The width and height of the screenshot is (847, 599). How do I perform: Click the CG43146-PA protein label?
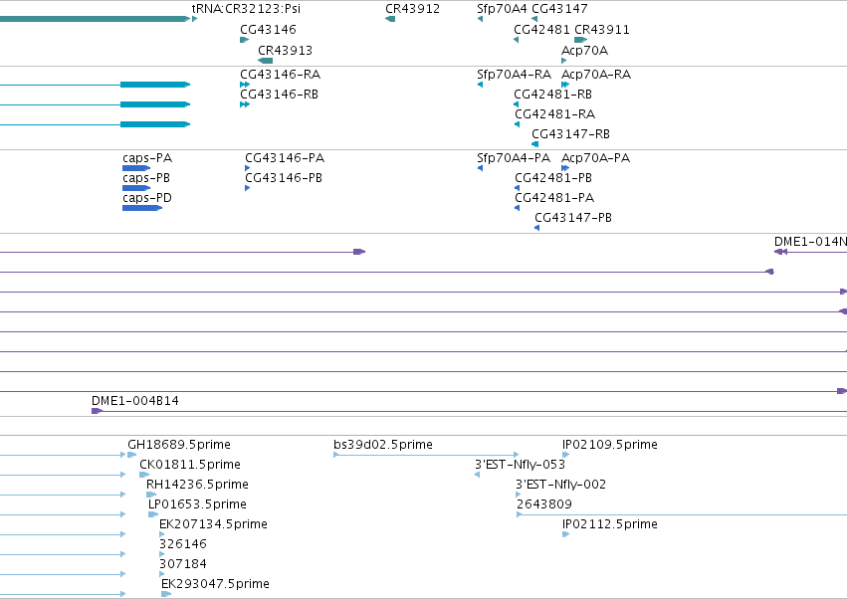(285, 158)
